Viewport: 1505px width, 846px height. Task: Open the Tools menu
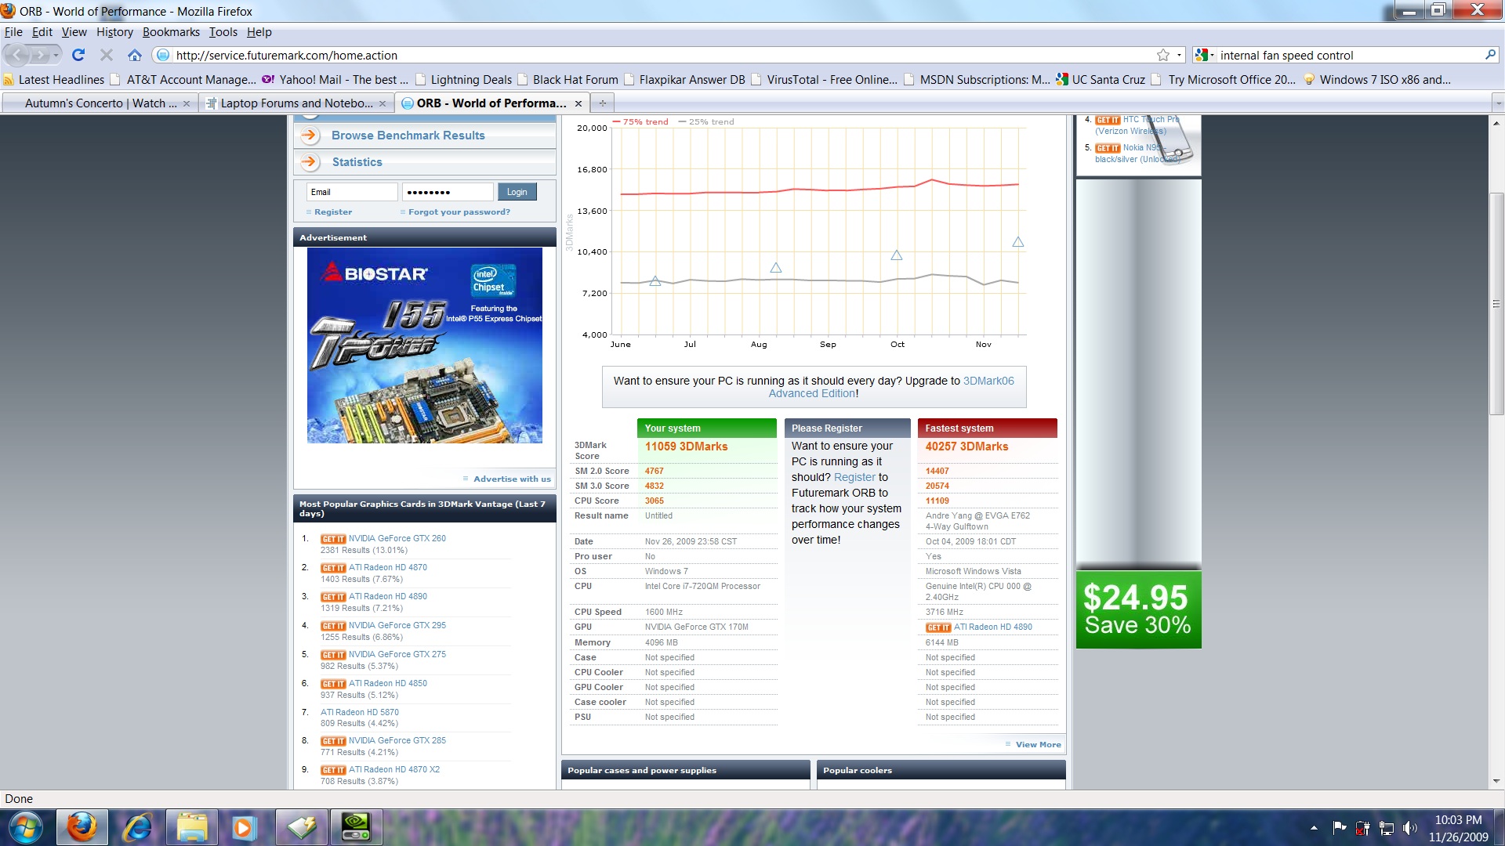pyautogui.click(x=223, y=32)
